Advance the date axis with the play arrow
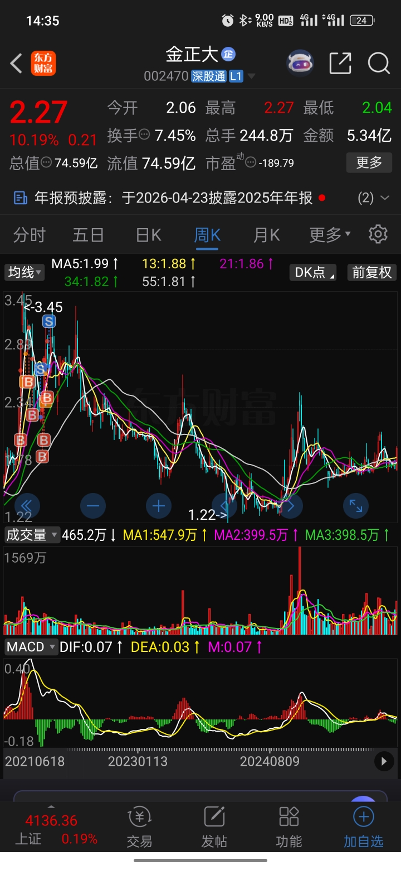The image size is (401, 870). point(384,761)
